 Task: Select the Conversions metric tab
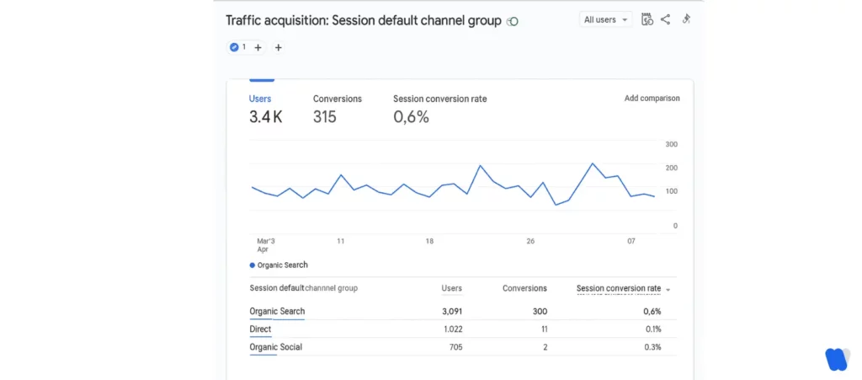[338, 109]
